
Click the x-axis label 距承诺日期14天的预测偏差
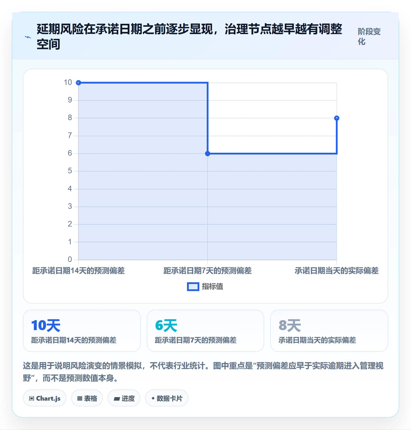point(78,271)
